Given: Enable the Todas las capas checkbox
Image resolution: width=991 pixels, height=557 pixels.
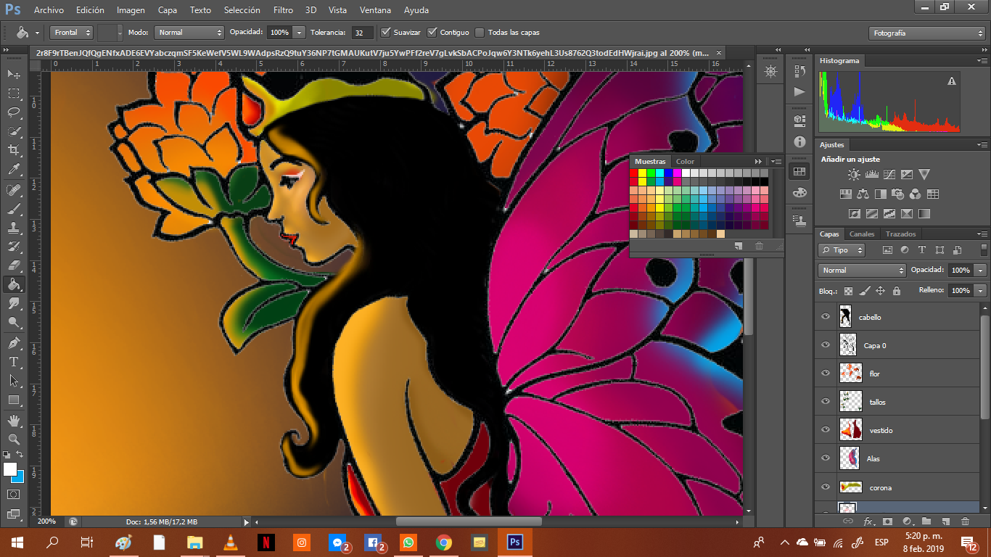Looking at the screenshot, I should [x=480, y=33].
